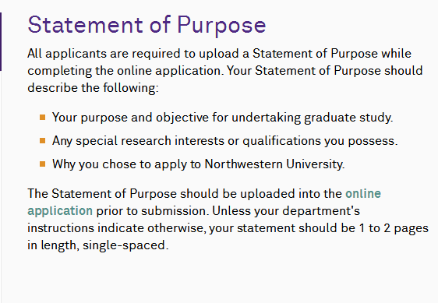Viewport: 438px width, 303px height.
Task: Click the Statement of Purpose heading
Action: pyautogui.click(x=147, y=25)
